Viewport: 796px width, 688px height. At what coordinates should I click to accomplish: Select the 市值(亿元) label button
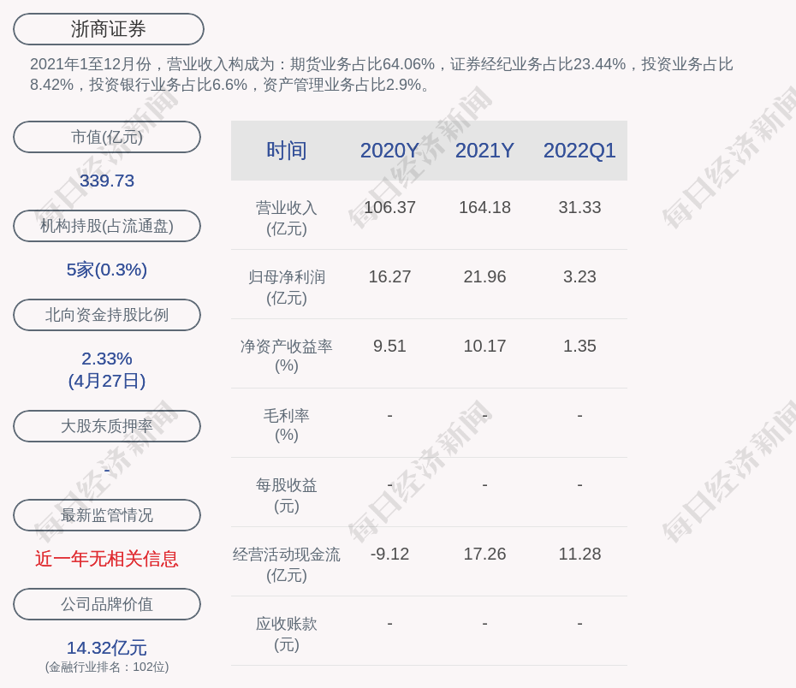click(107, 137)
